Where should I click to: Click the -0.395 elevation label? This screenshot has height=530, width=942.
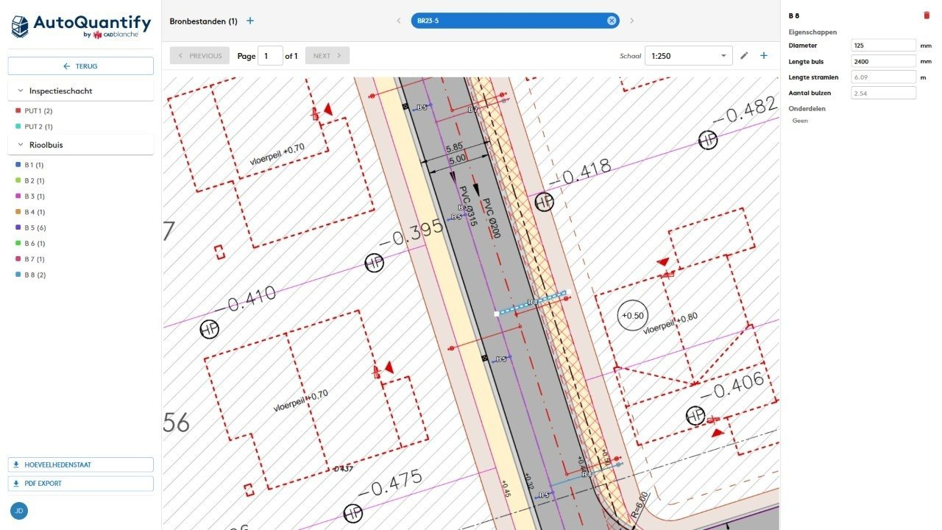pos(411,234)
